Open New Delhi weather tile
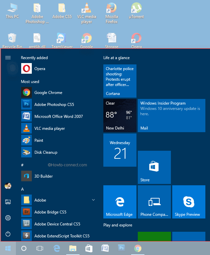210x255 pixels. click(120, 116)
